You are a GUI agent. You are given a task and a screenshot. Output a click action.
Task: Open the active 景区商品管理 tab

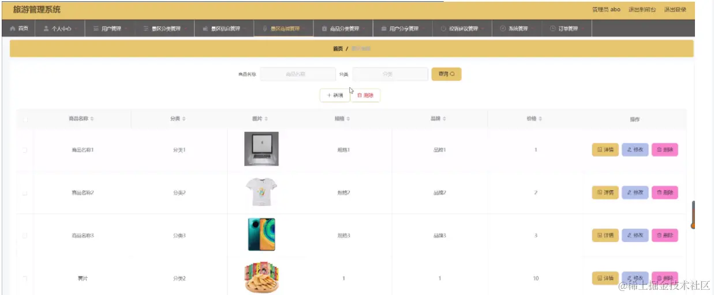pos(283,28)
